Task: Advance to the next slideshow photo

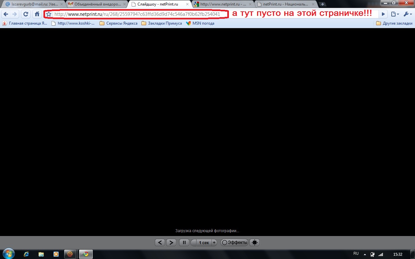Action: (x=171, y=242)
